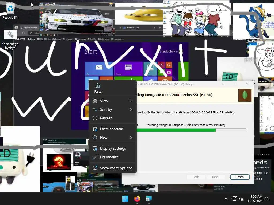Open Display settings from context menu
The height and width of the screenshot is (205, 274).
pyautogui.click(x=113, y=148)
